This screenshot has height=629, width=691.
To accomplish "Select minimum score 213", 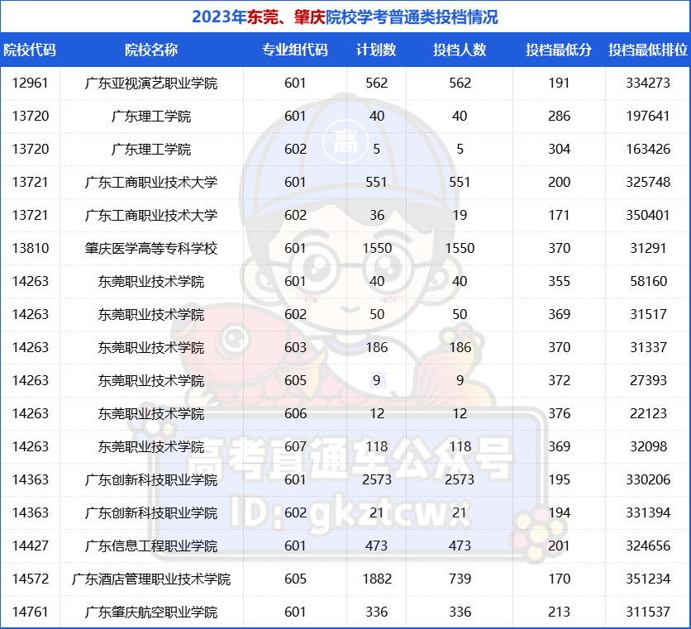I will pyautogui.click(x=559, y=612).
